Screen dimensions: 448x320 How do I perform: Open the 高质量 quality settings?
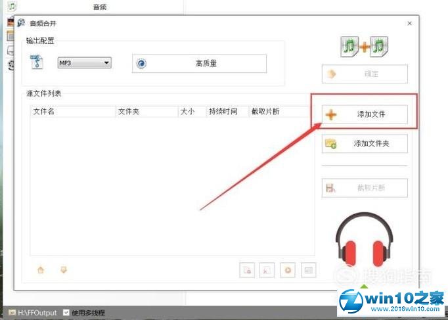tap(200, 64)
